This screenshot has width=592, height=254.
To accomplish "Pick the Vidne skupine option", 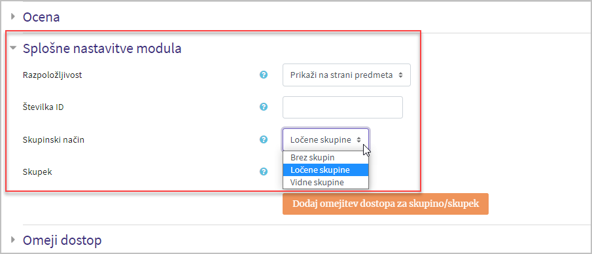I will pyautogui.click(x=326, y=182).
